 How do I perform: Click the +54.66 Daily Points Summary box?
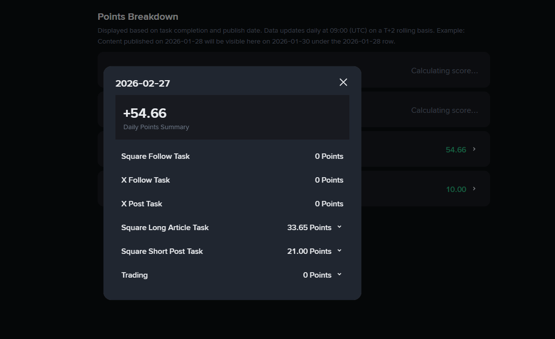pos(232,117)
